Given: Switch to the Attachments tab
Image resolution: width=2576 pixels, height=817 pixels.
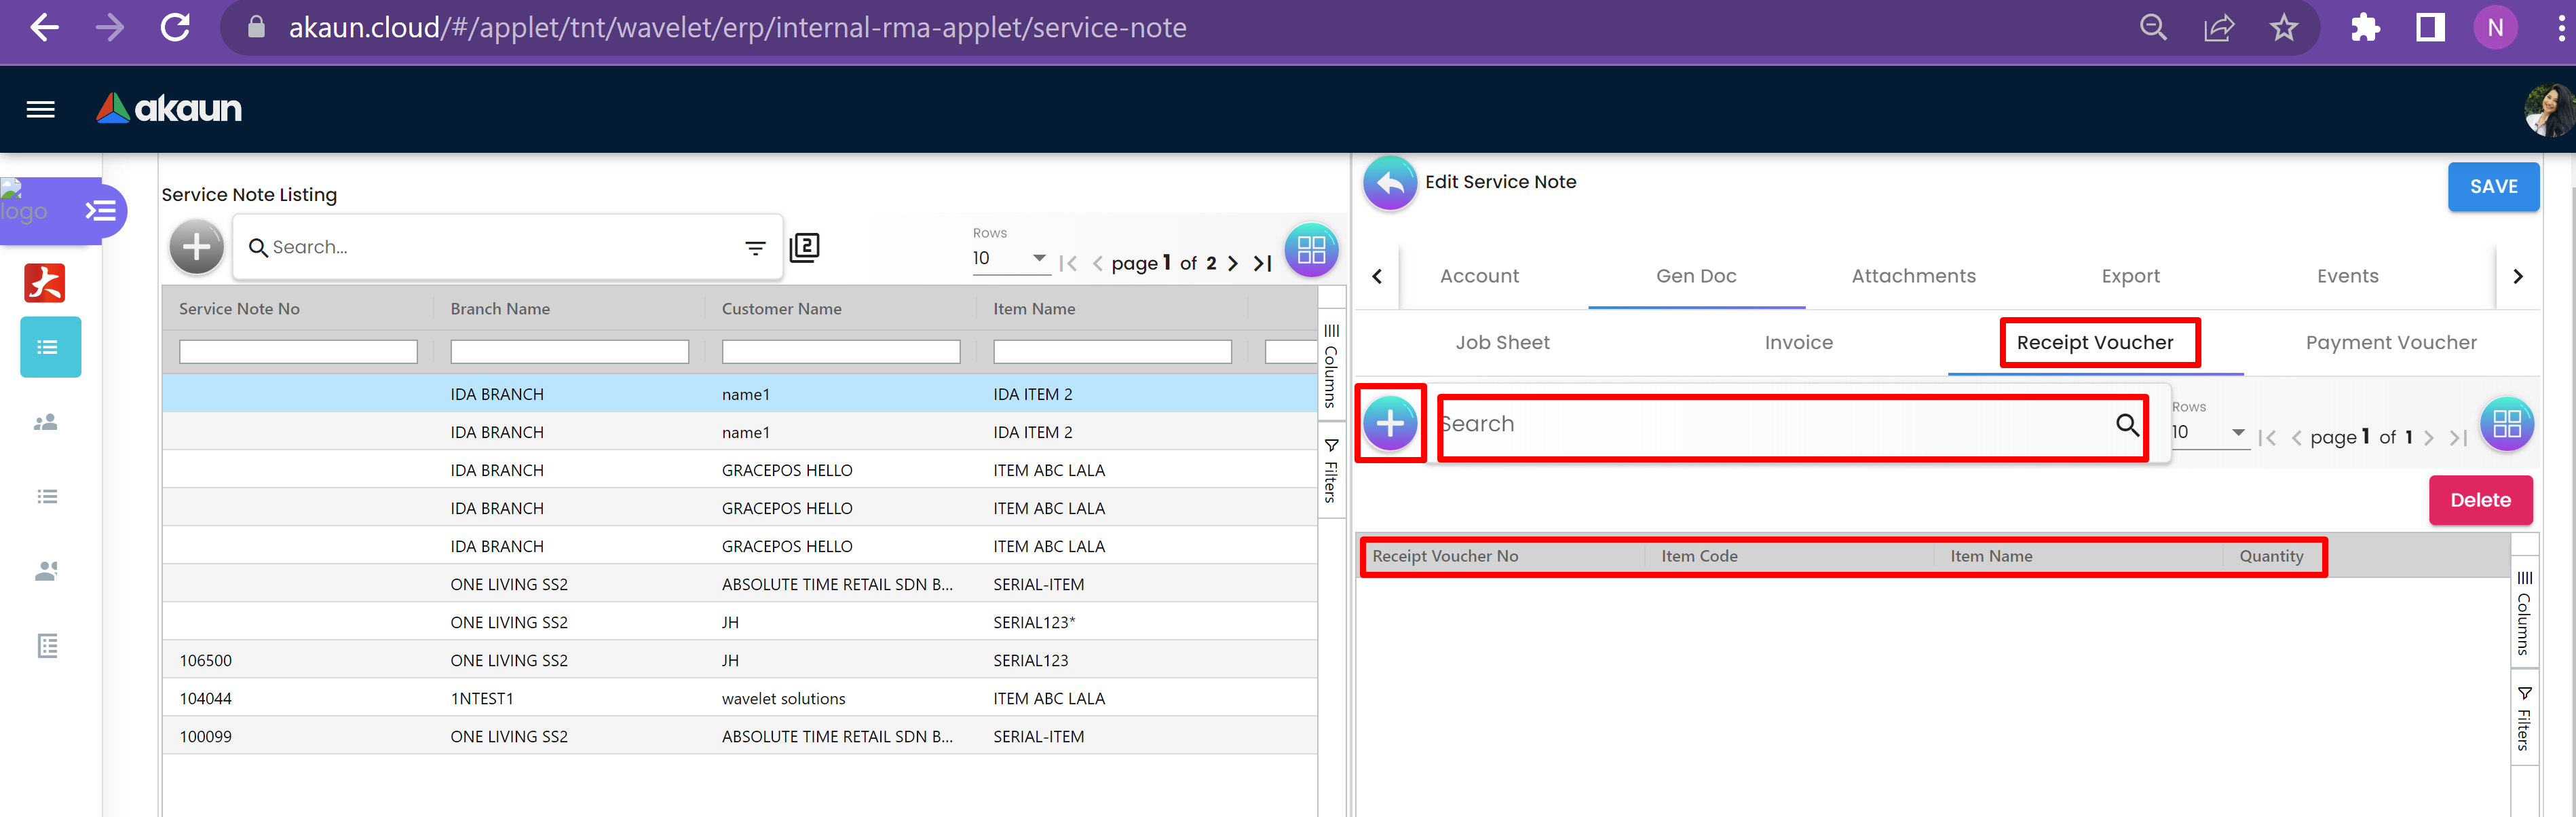Looking at the screenshot, I should (x=1912, y=276).
